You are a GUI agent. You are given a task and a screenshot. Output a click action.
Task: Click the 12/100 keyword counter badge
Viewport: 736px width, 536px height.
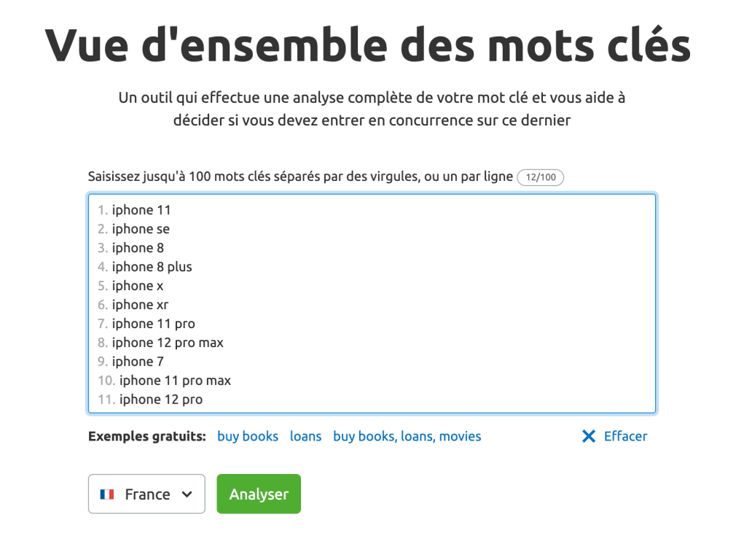[x=540, y=177]
